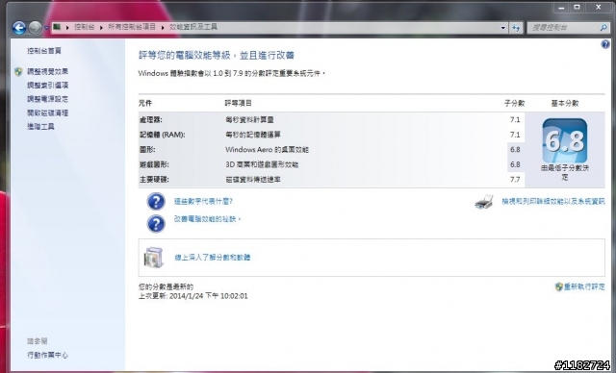Click the greyed Forward arrow button

click(x=35, y=28)
